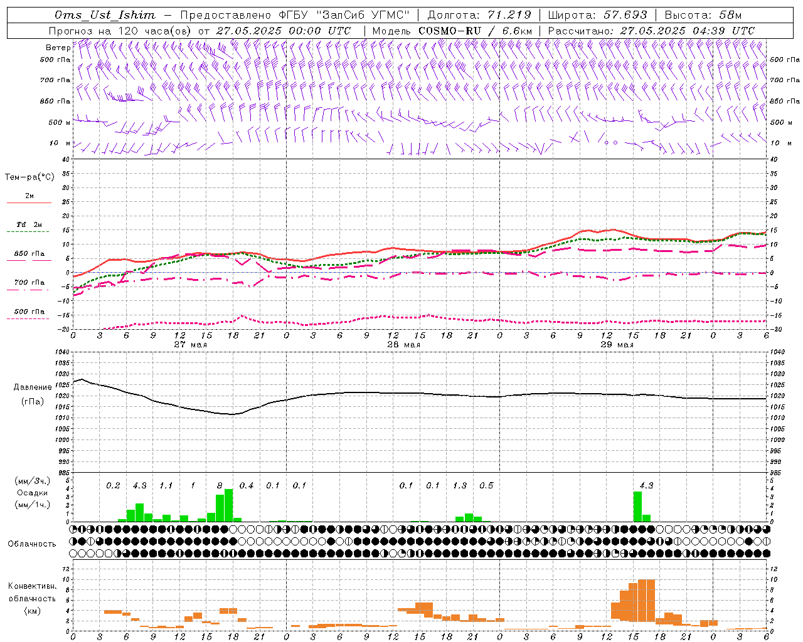Click the Ветер wind panel label
Image resolution: width=803 pixels, height=642 pixels.
pyautogui.click(x=58, y=48)
